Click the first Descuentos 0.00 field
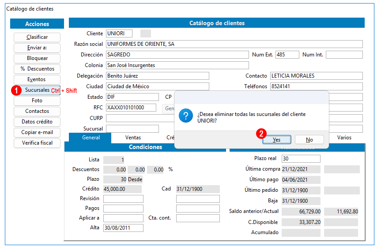381x250 pixels. click(x=115, y=170)
